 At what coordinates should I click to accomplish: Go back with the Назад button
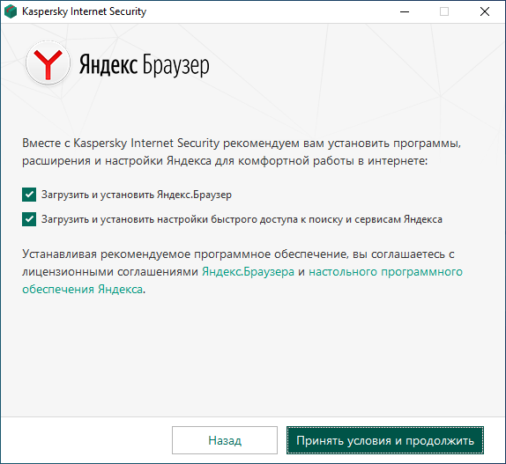(x=225, y=440)
